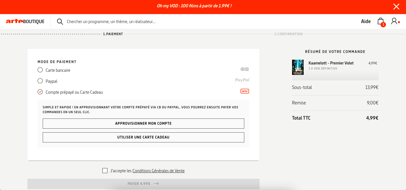Click Utiliser une carte cadeau button
This screenshot has width=406, height=190.
pos(143,137)
